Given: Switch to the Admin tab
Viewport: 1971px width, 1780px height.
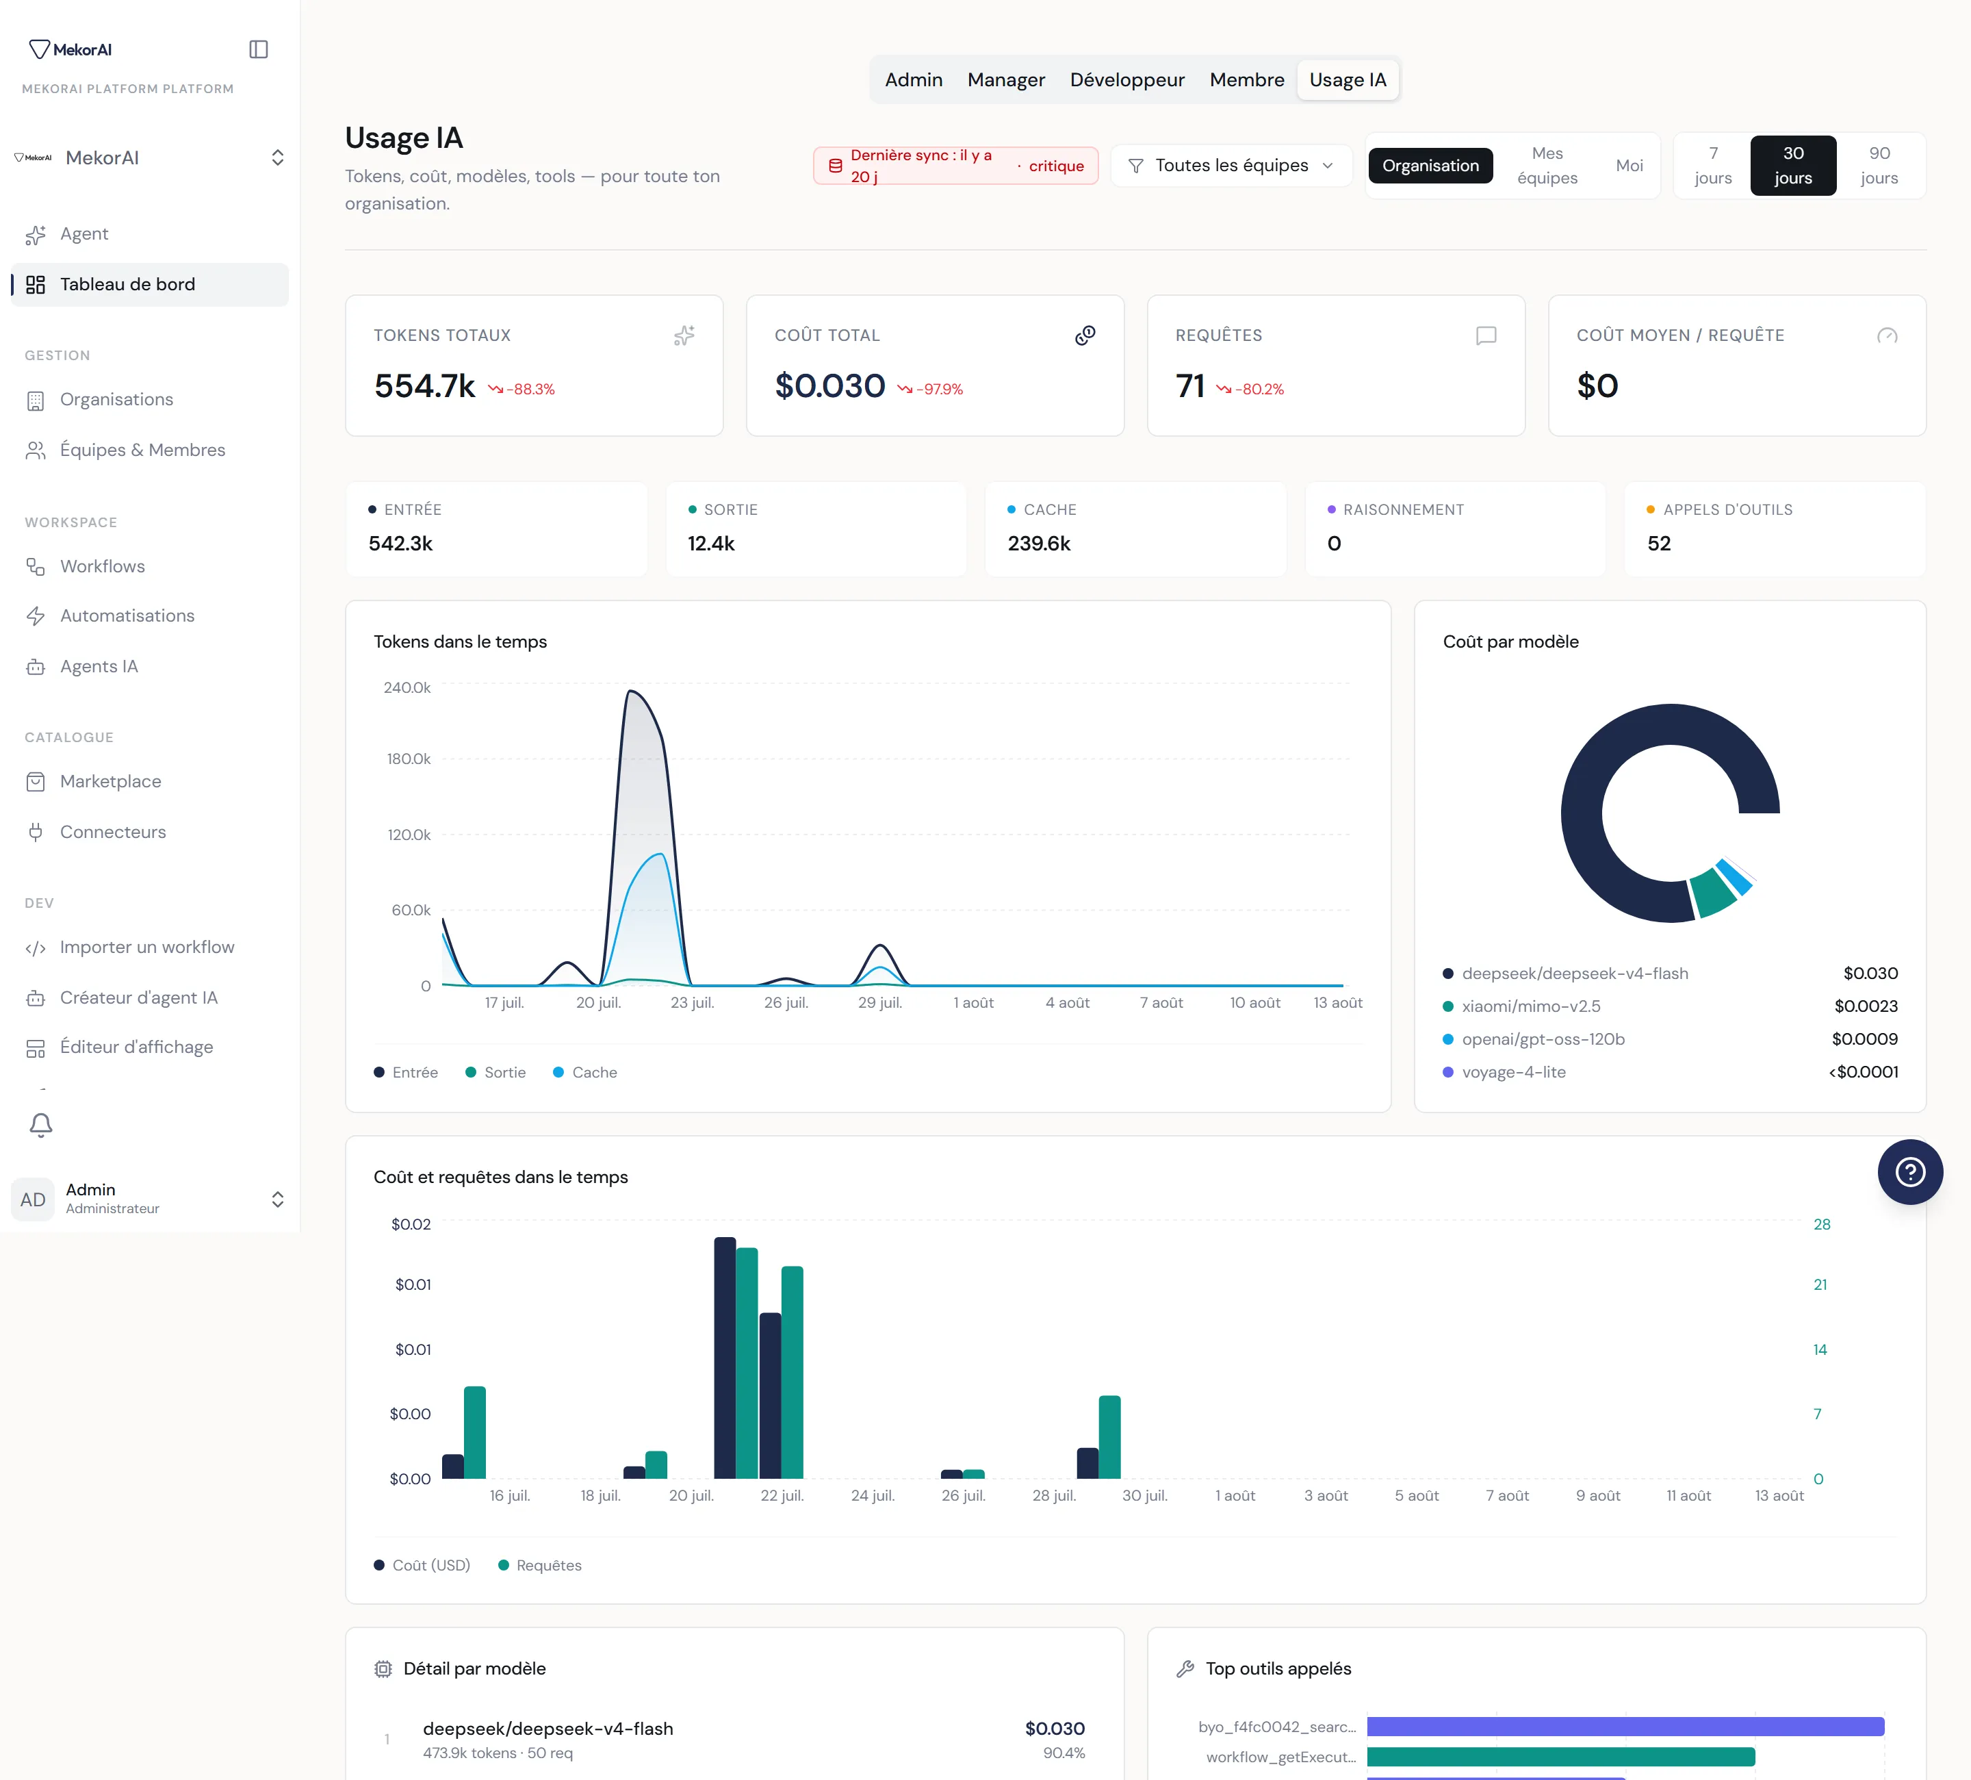Looking at the screenshot, I should pyautogui.click(x=913, y=80).
